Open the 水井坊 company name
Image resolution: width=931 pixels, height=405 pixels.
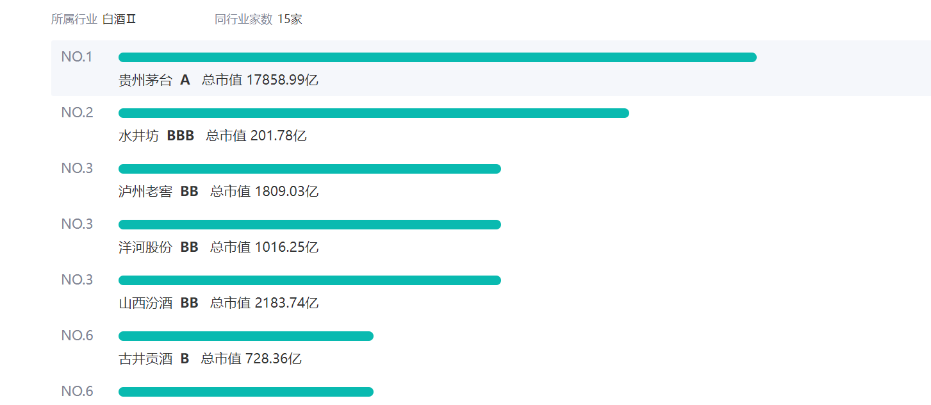point(138,136)
